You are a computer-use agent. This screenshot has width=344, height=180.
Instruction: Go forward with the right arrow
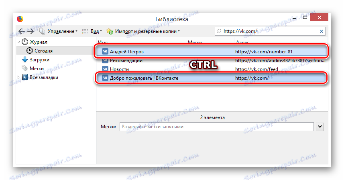point(30,31)
